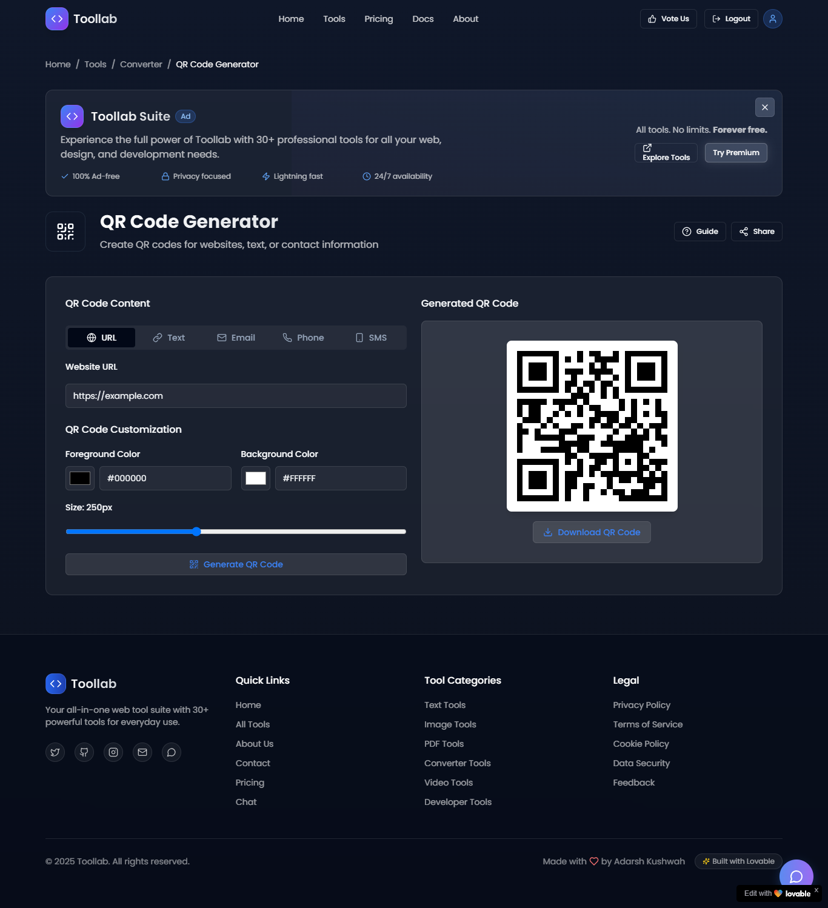This screenshot has width=828, height=908.
Task: Go to Home in the top navigation
Action: coord(291,19)
